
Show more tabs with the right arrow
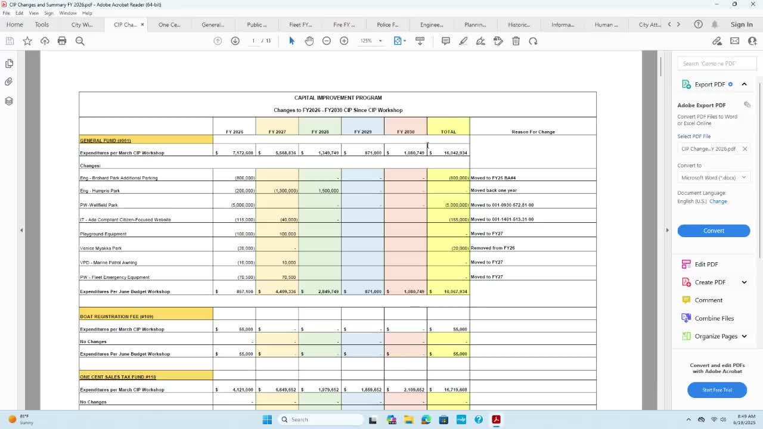(678, 24)
